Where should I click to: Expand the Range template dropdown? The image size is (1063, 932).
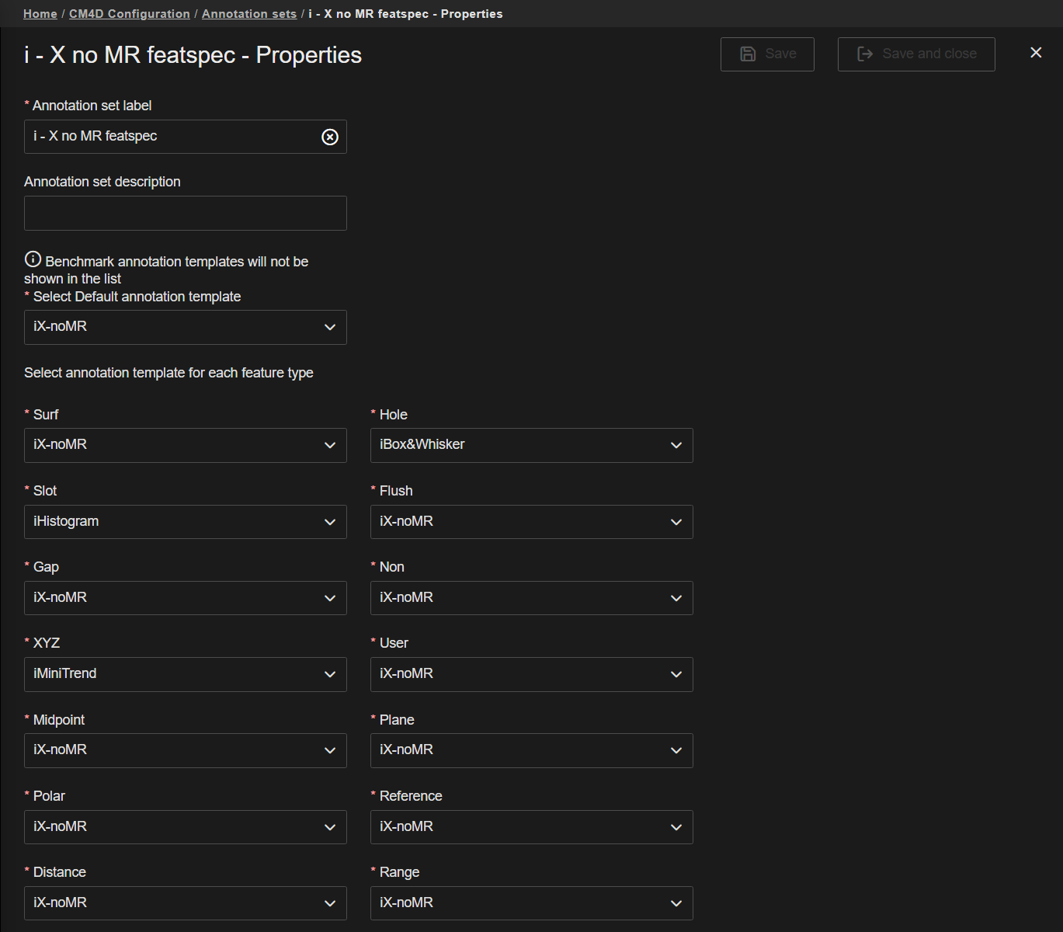click(x=531, y=903)
